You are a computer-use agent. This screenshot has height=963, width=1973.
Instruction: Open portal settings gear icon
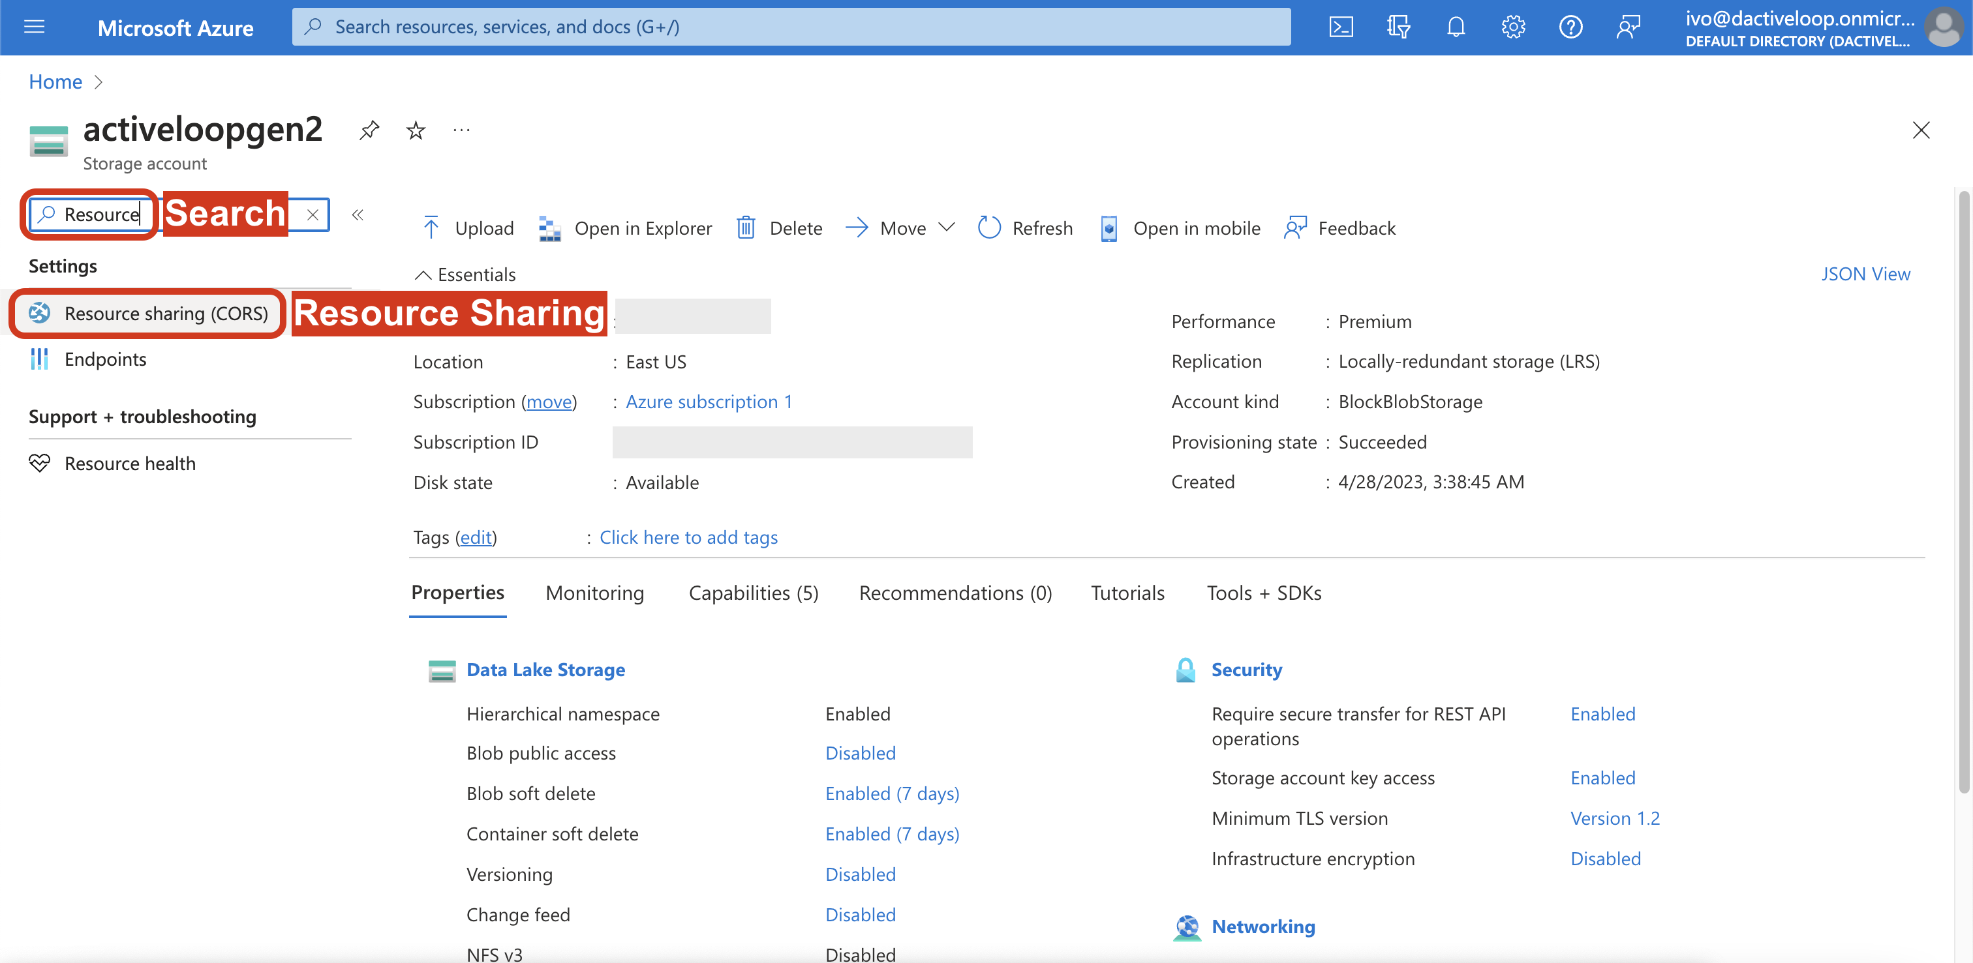click(1512, 27)
